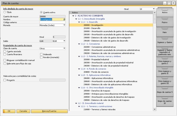
Task: Open Otros ingresos y gastos I drawer
Action: tap(165, 62)
